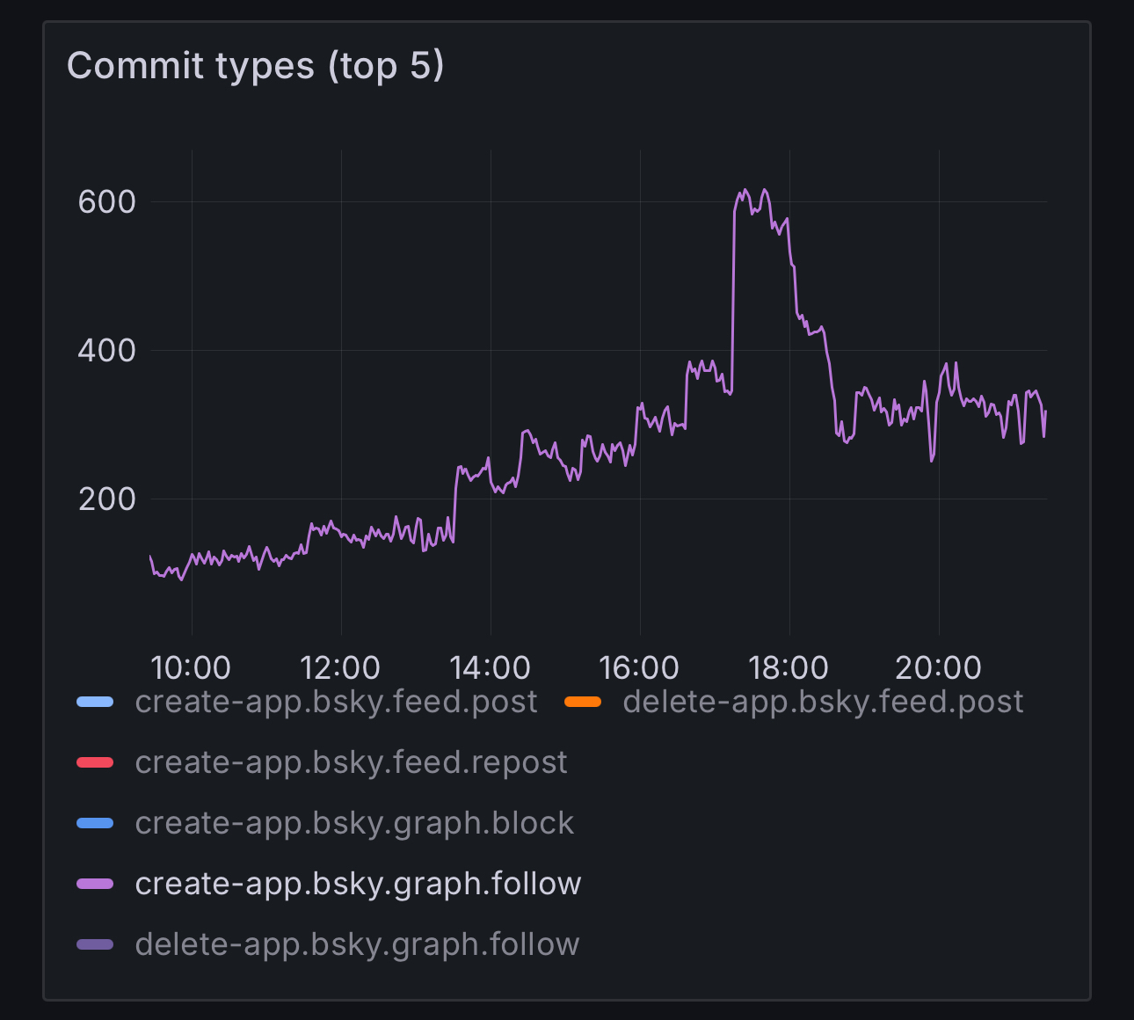Click the 20:00 time axis label
The image size is (1134, 1020).
click(x=938, y=667)
